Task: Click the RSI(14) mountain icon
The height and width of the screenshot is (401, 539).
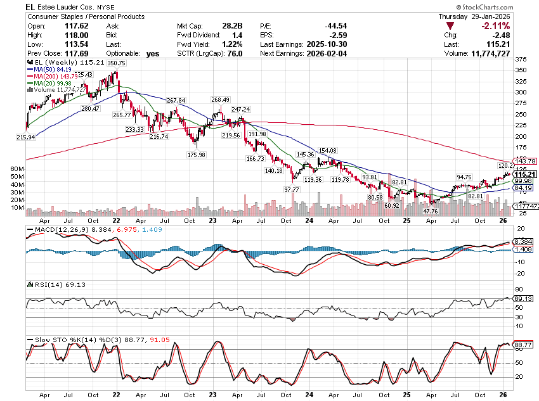Action: (29, 287)
